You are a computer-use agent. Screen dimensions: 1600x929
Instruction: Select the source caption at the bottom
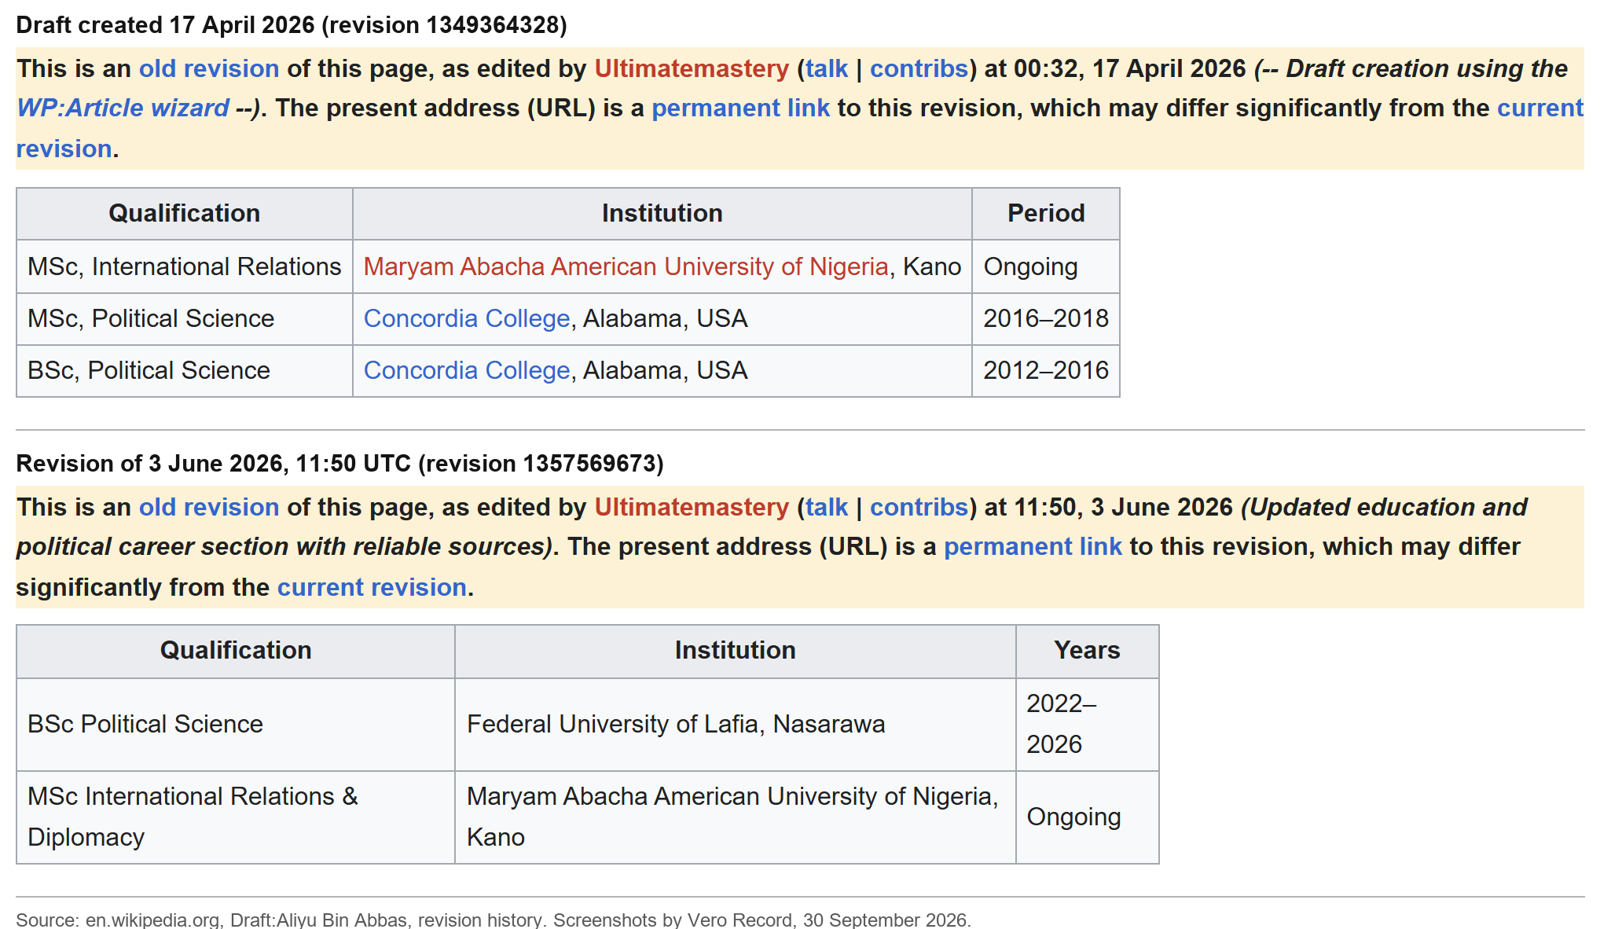point(494,920)
